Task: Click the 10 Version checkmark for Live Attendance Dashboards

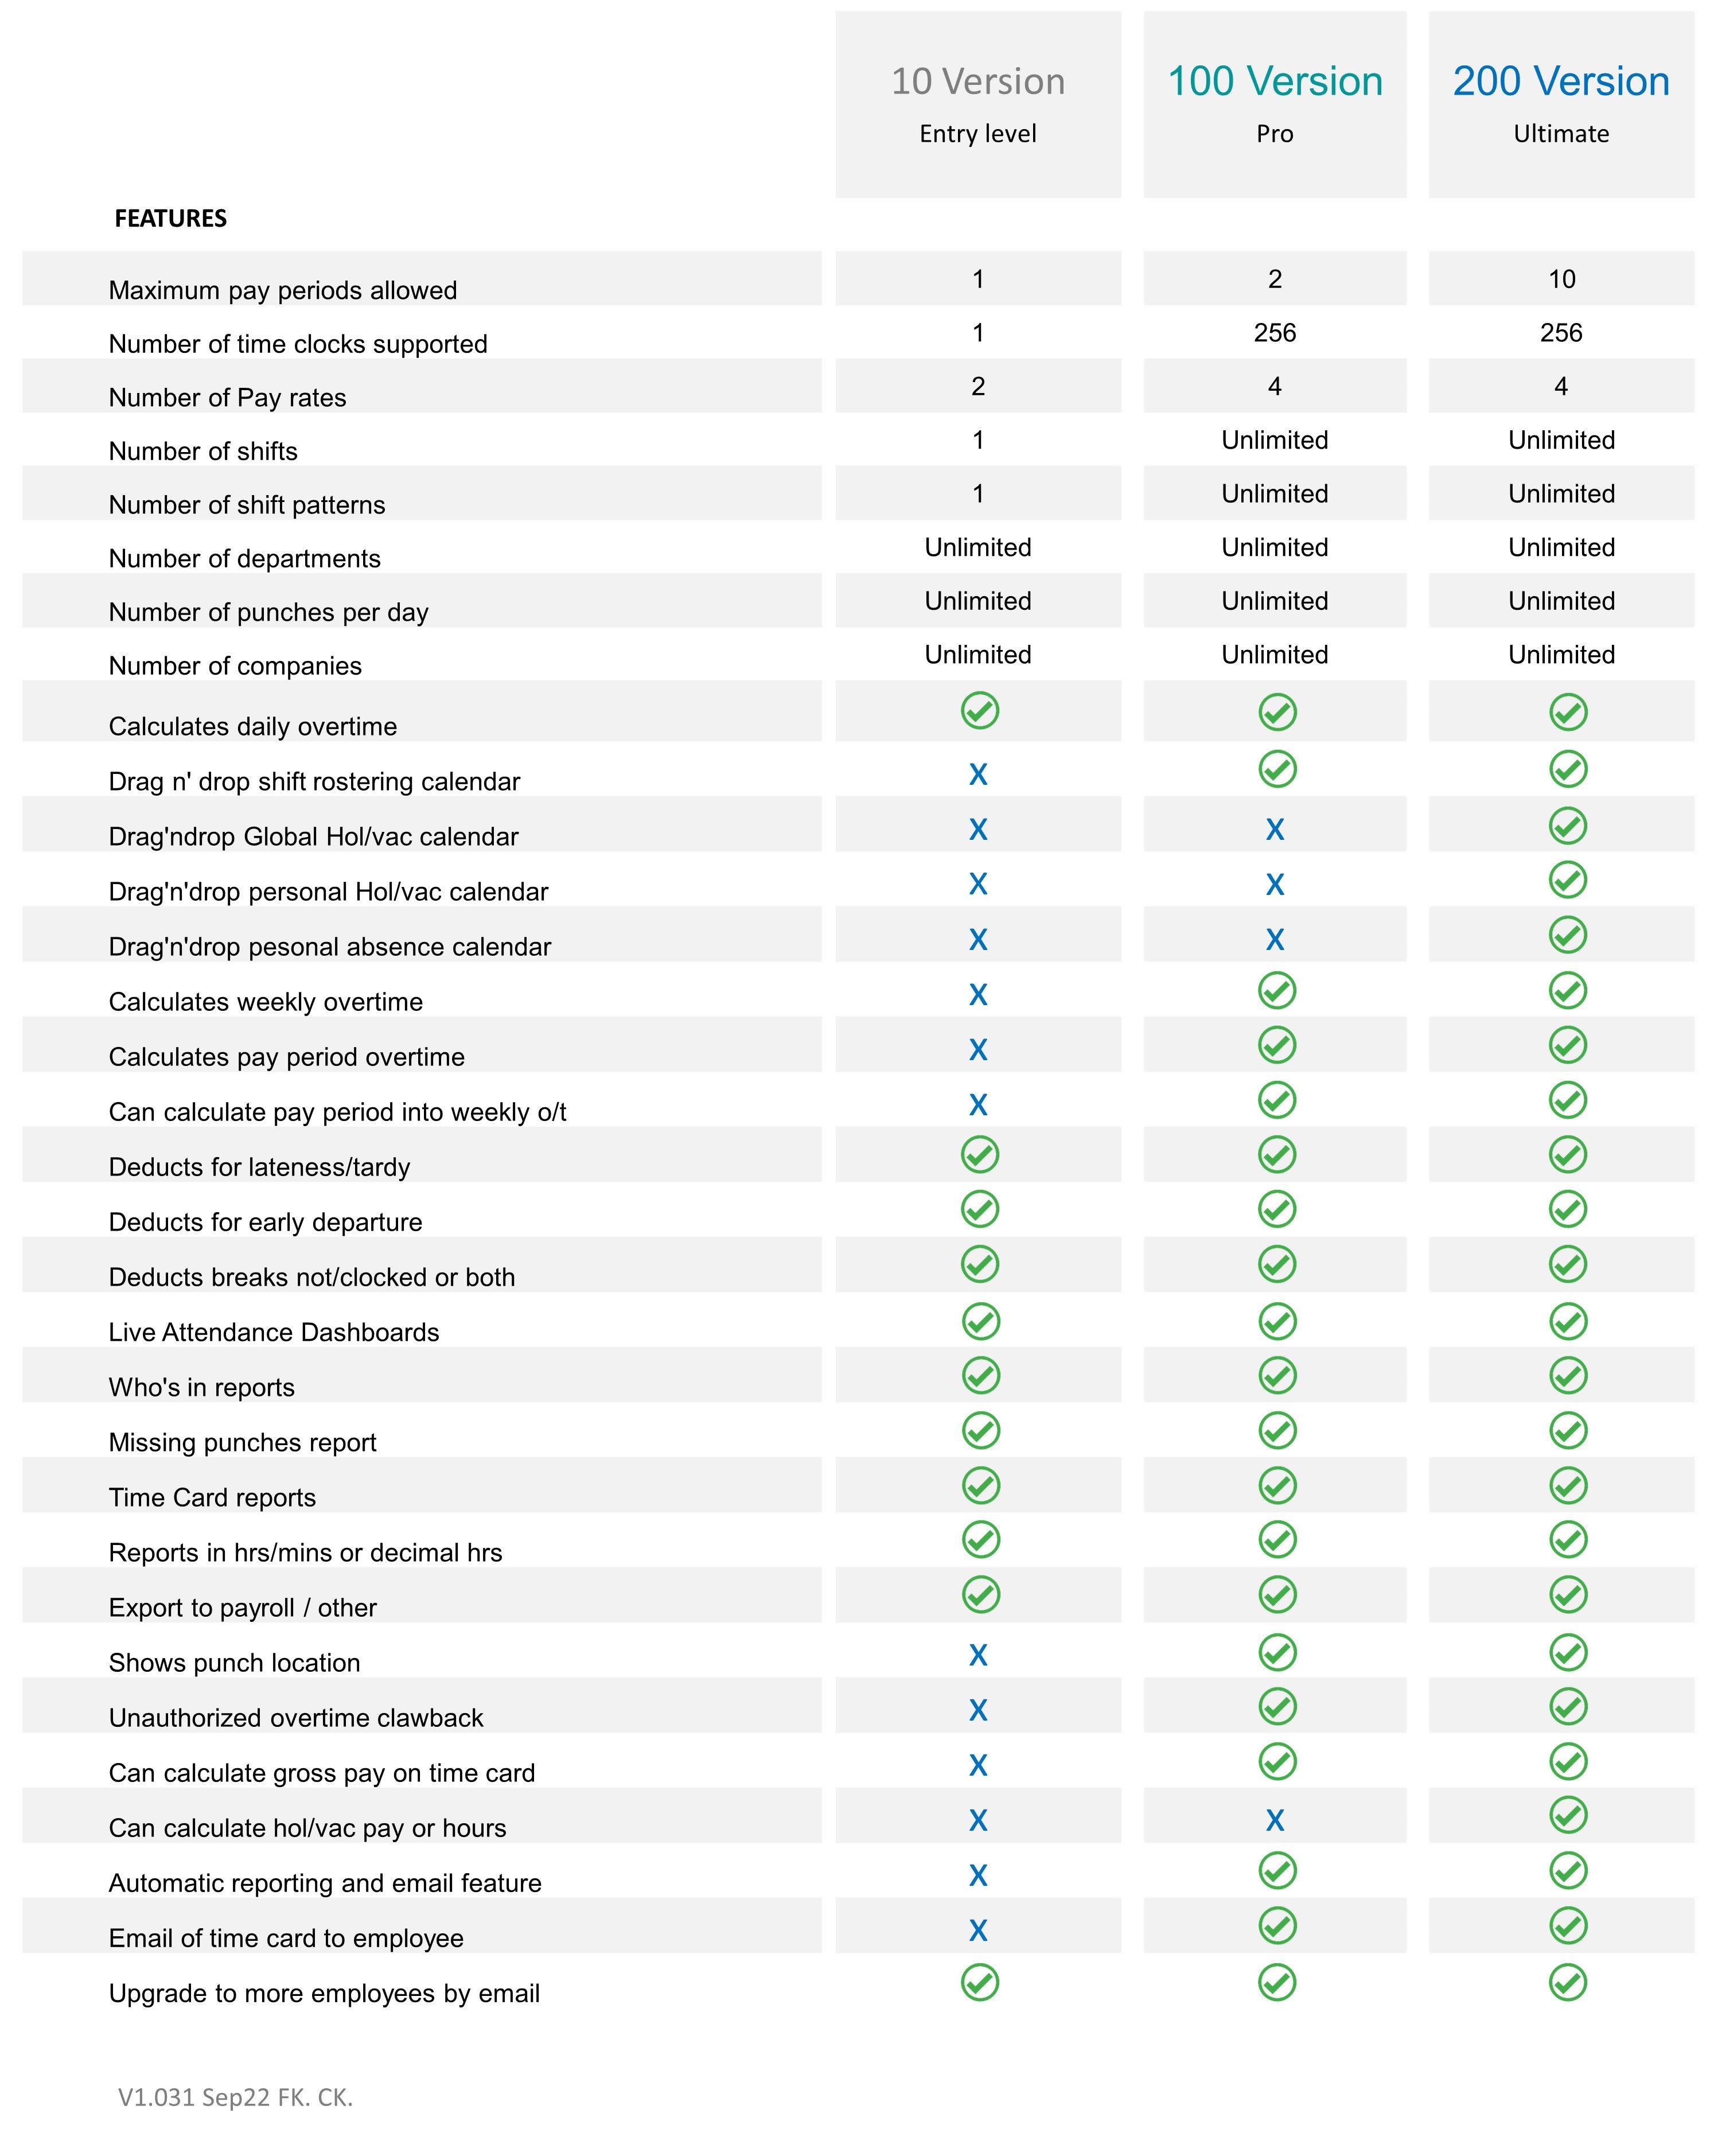Action: pos(980,1321)
